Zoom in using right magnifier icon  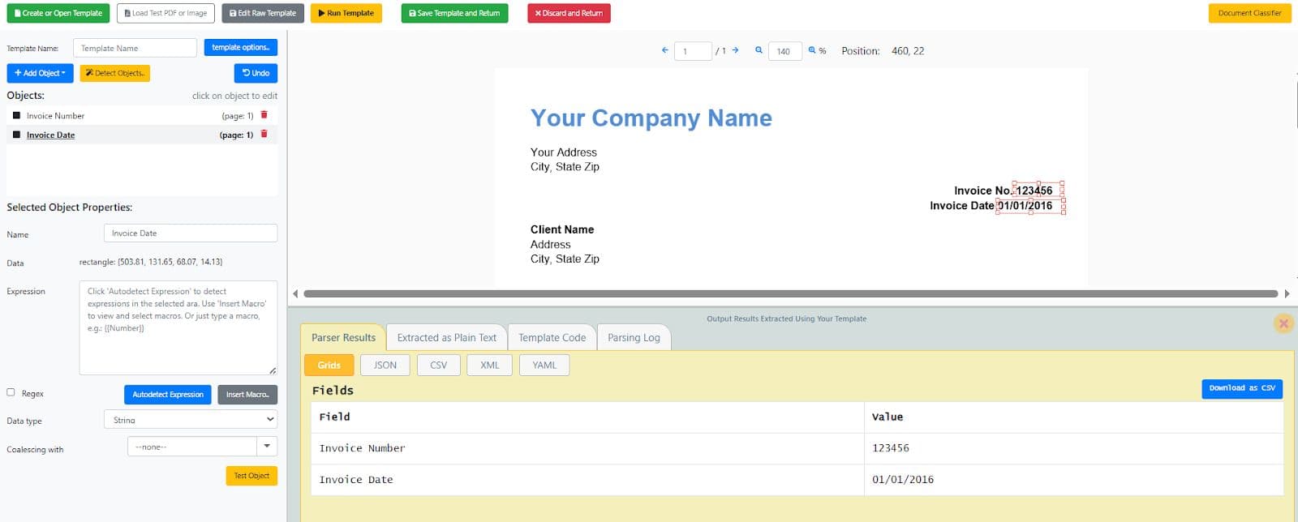pyautogui.click(x=812, y=50)
